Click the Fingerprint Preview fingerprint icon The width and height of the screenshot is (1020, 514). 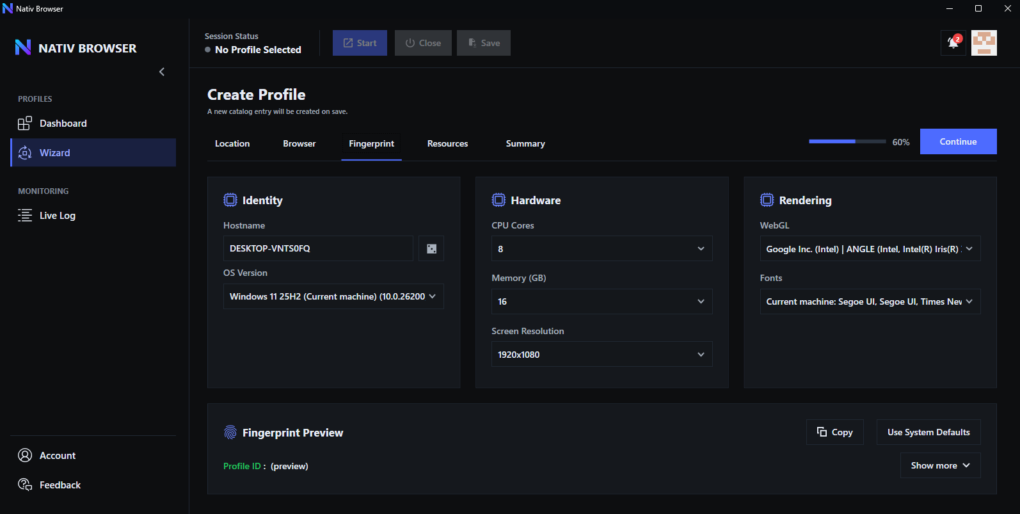tap(230, 433)
